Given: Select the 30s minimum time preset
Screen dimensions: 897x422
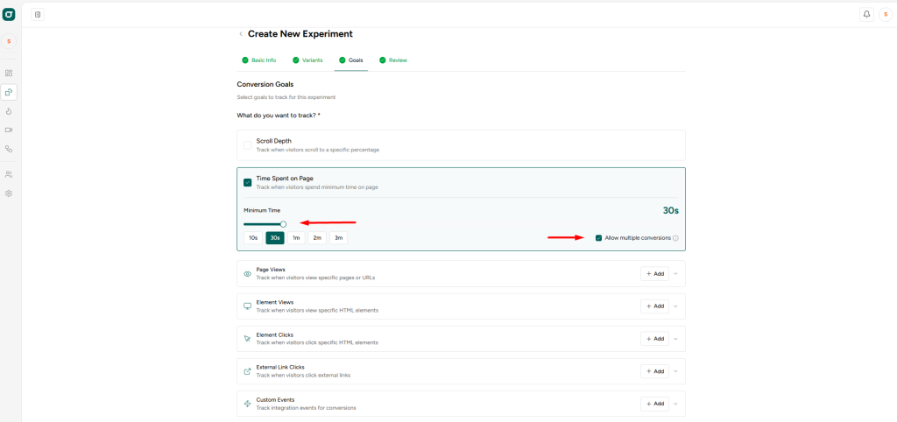Looking at the screenshot, I should [275, 238].
